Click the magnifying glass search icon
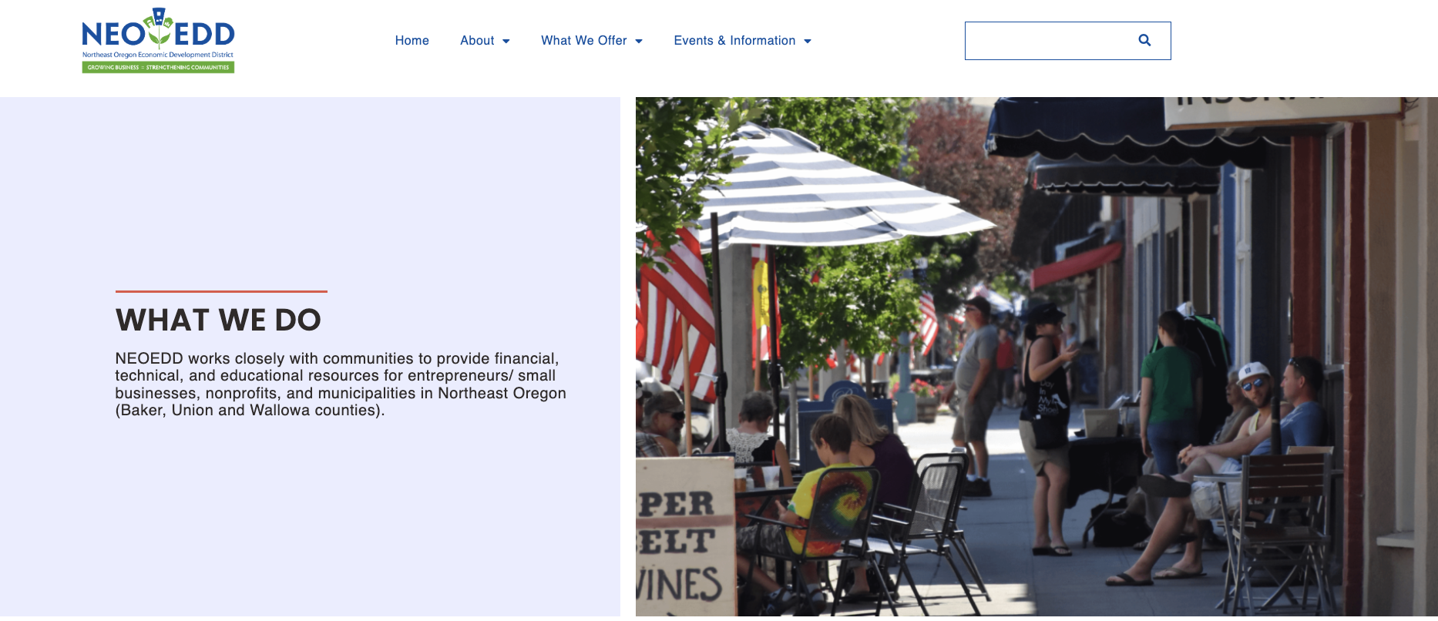 click(x=1144, y=40)
